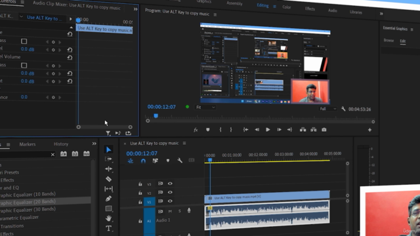Click Go to Out point button
420x236 pixels.
(x=289, y=130)
